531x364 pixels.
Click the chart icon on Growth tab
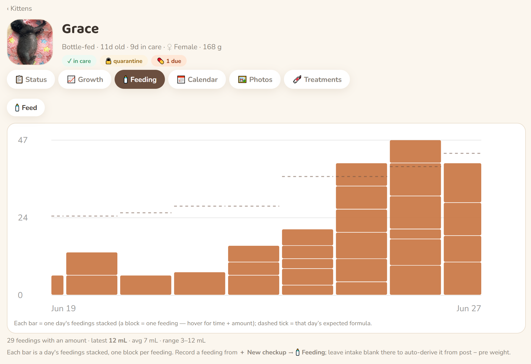71,79
